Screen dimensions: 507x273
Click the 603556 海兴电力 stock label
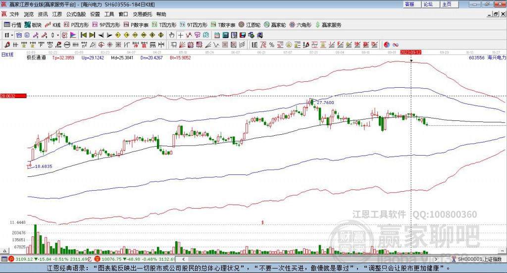[487, 57]
